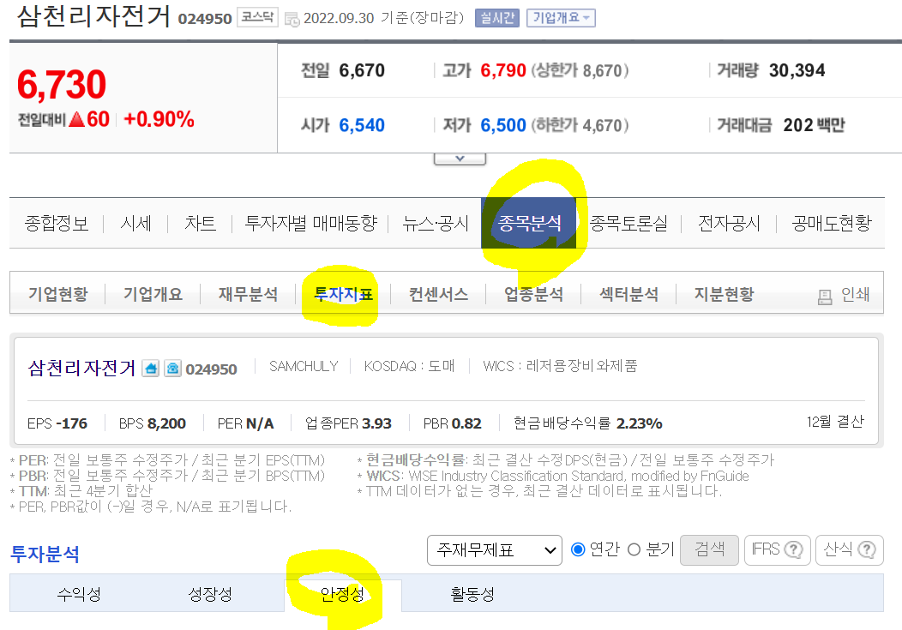This screenshot has width=902, height=630.
Task: Select the 안정성 tab
Action: pos(343,594)
